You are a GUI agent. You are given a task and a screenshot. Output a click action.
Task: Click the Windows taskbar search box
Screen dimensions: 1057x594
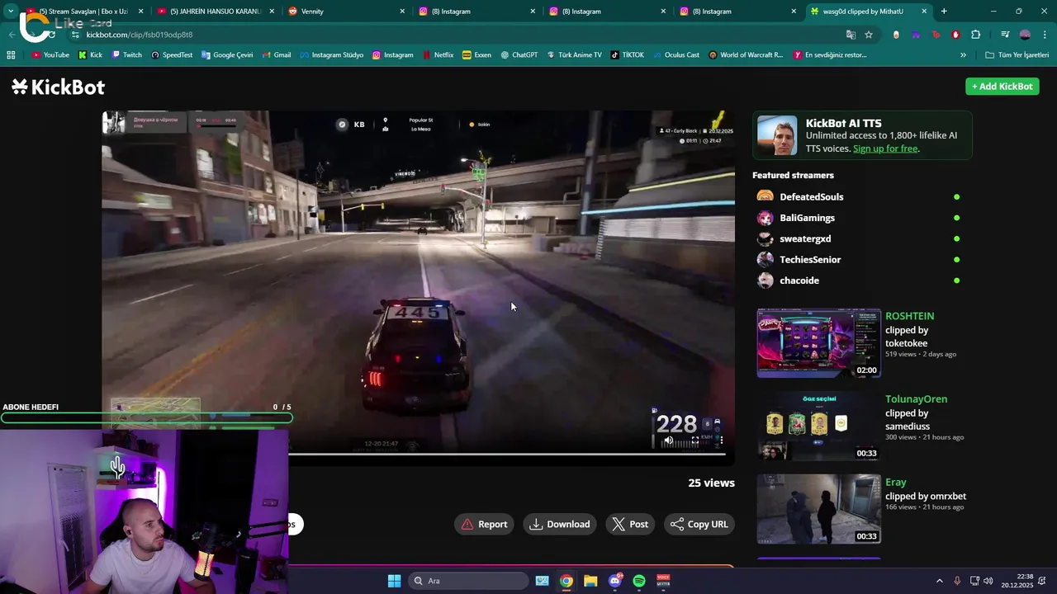pyautogui.click(x=469, y=581)
